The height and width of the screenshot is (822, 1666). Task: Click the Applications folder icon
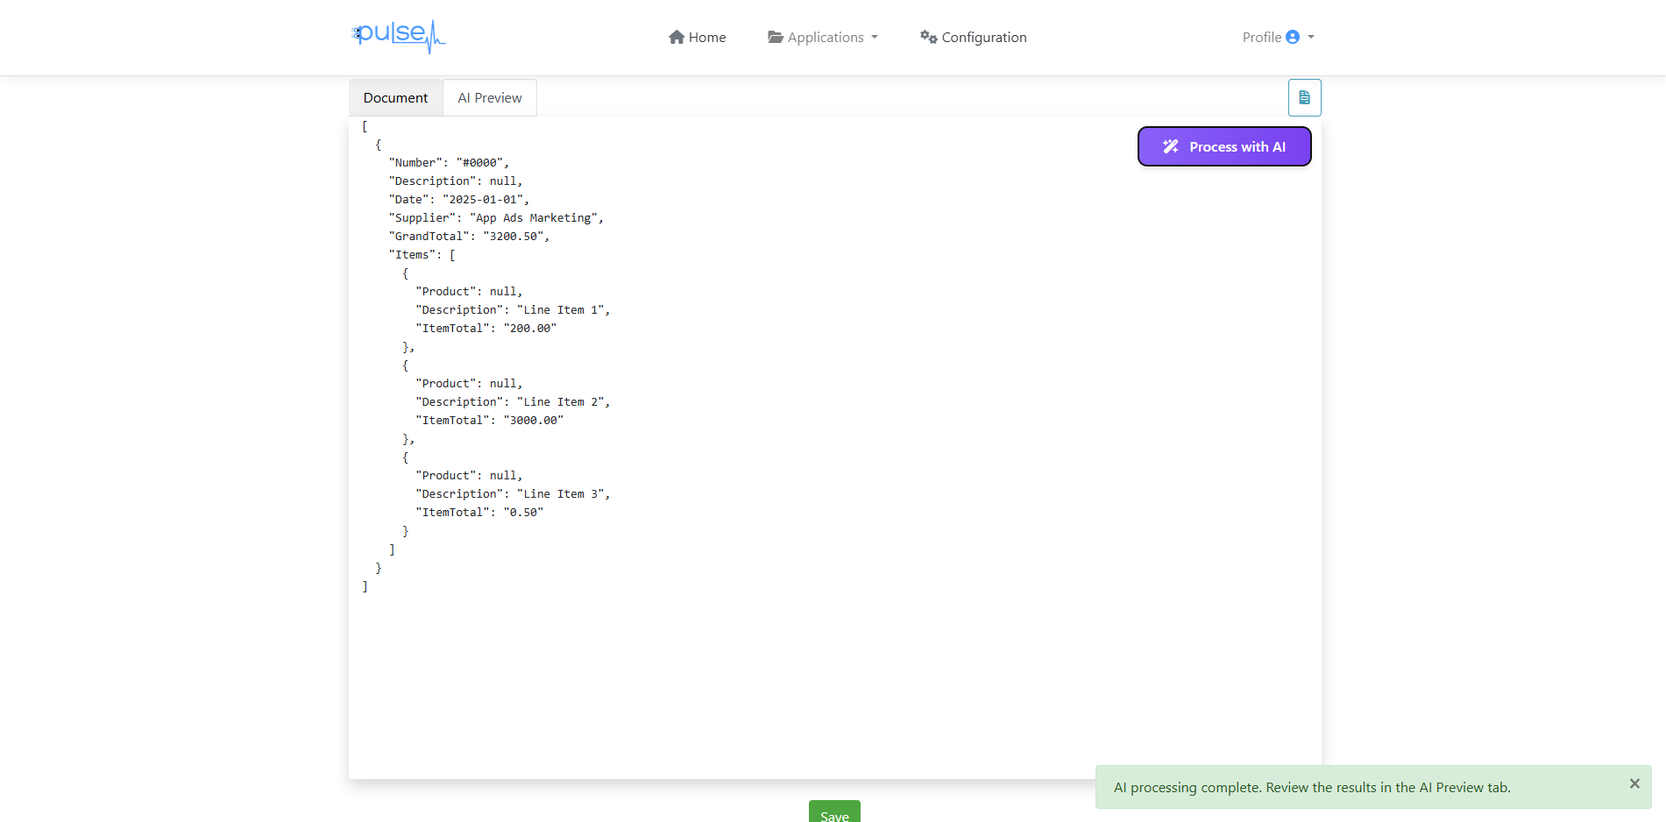775,37
